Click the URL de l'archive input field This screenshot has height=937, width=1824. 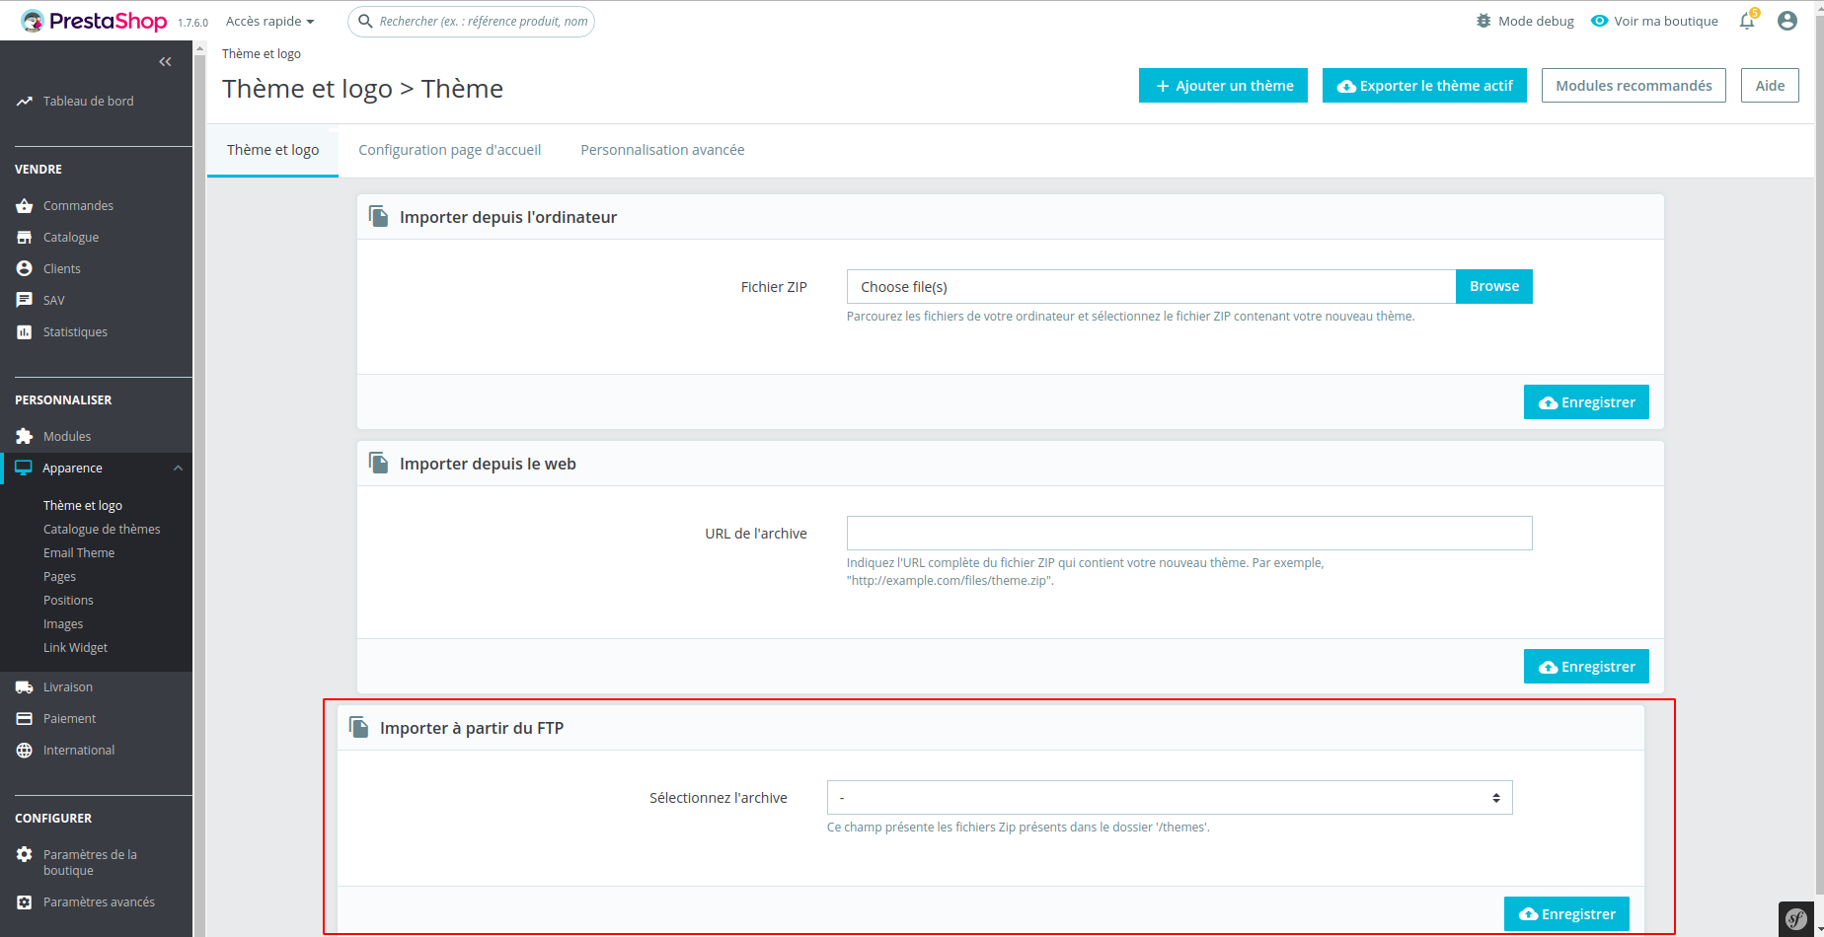coord(1188,533)
